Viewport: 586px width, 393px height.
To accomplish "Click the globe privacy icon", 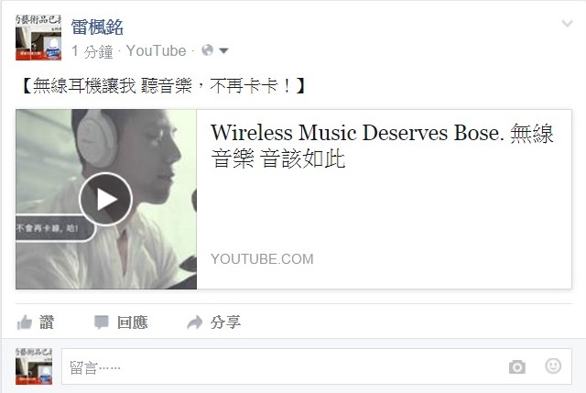I will [x=208, y=50].
